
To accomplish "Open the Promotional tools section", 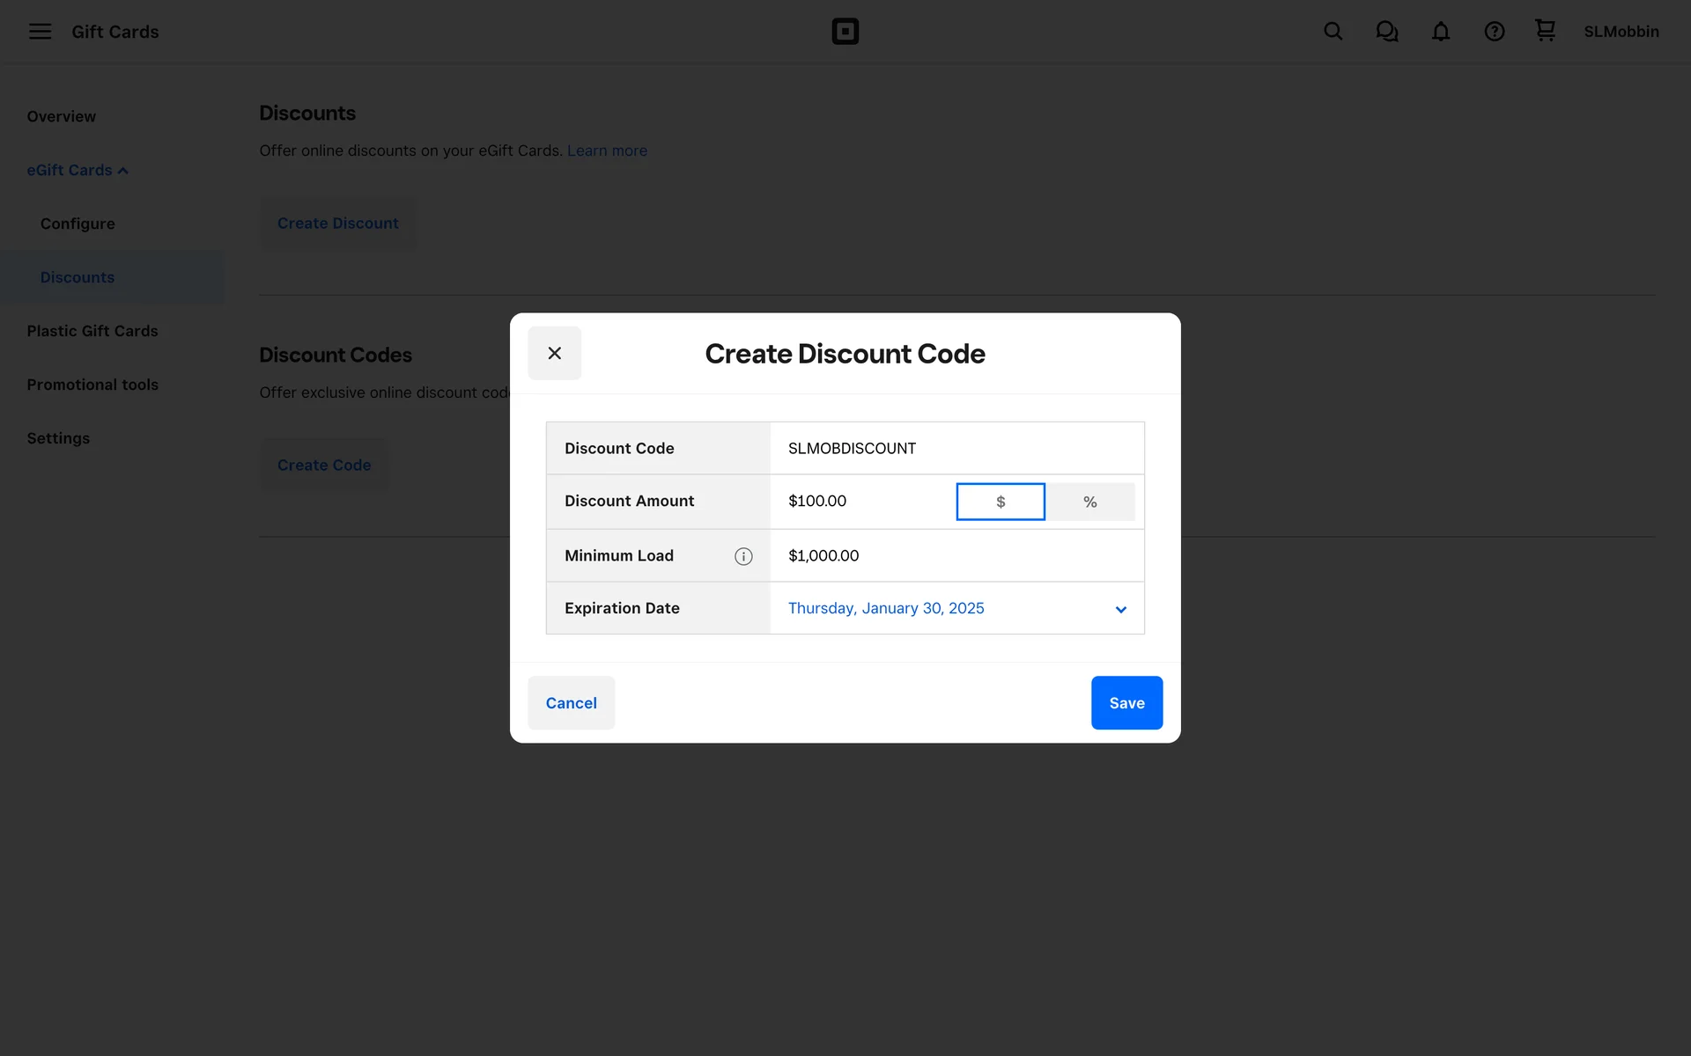I will (92, 385).
